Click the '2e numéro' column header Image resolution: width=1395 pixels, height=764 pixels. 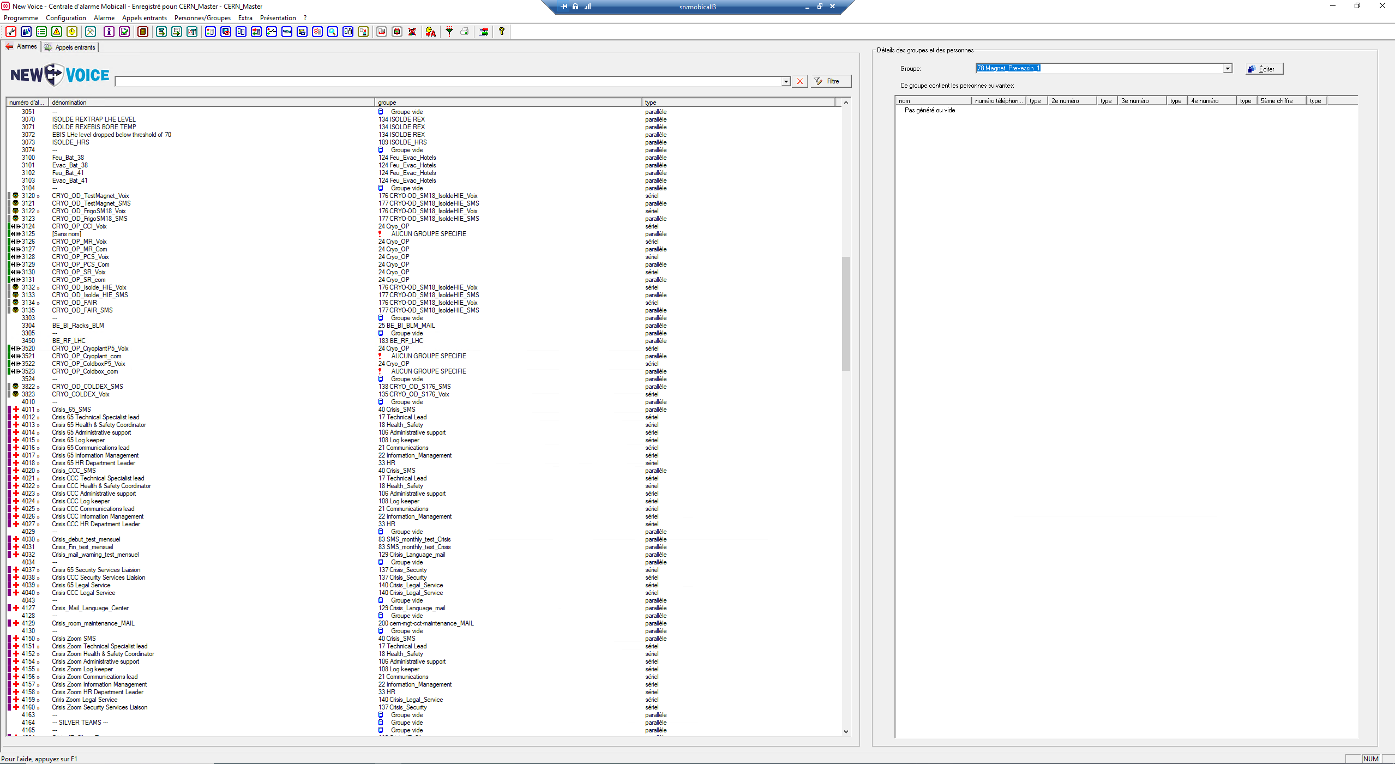1072,101
